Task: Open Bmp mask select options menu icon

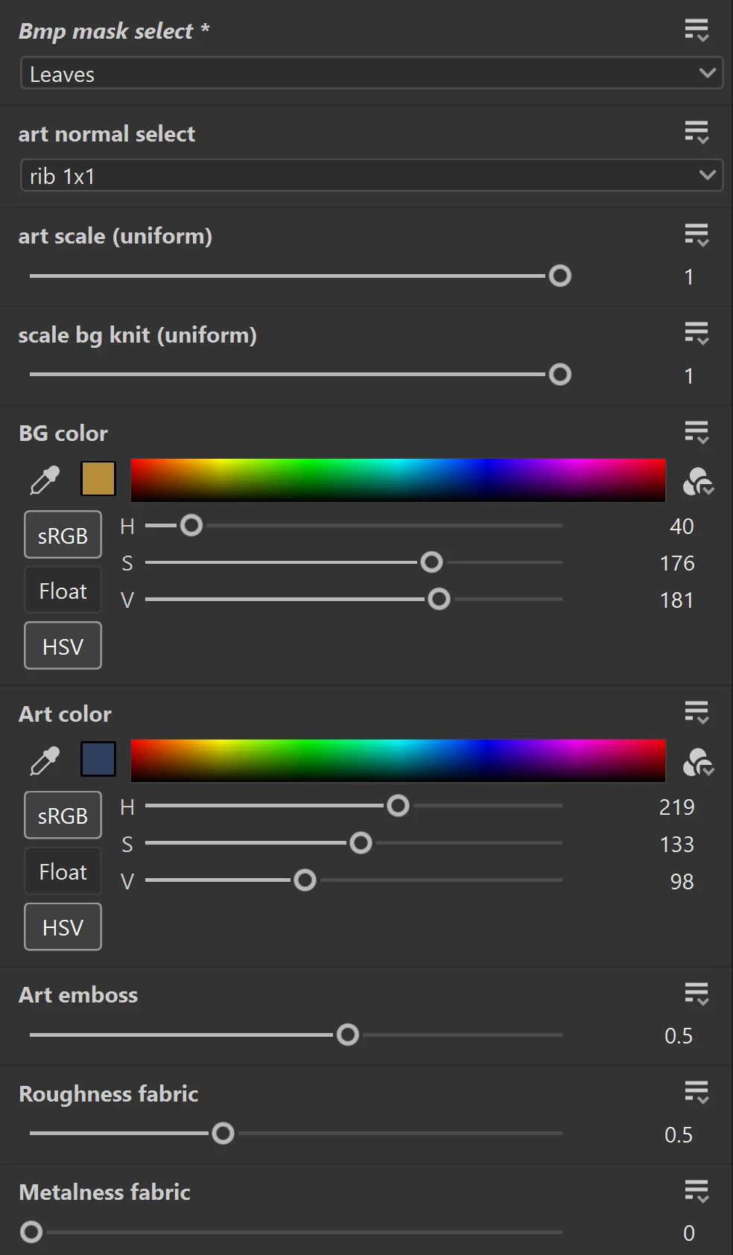Action: [x=696, y=31]
